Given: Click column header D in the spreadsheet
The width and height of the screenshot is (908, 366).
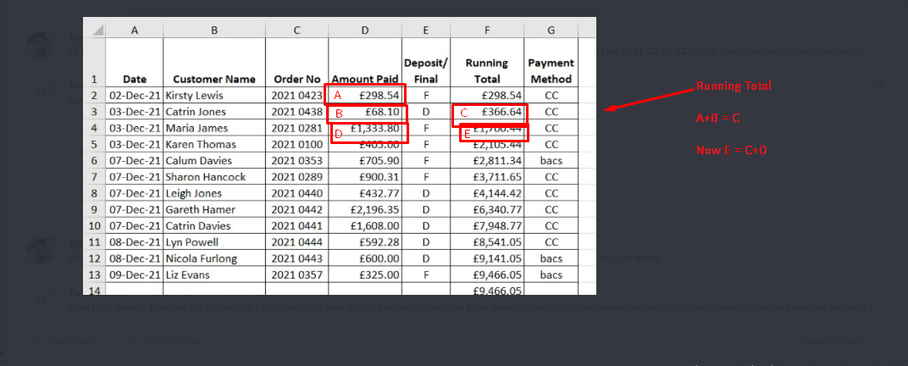Looking at the screenshot, I should tap(365, 30).
